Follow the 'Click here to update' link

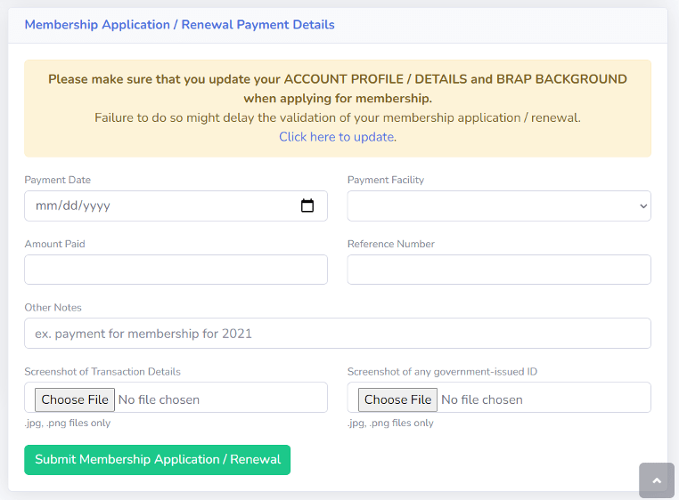(336, 137)
